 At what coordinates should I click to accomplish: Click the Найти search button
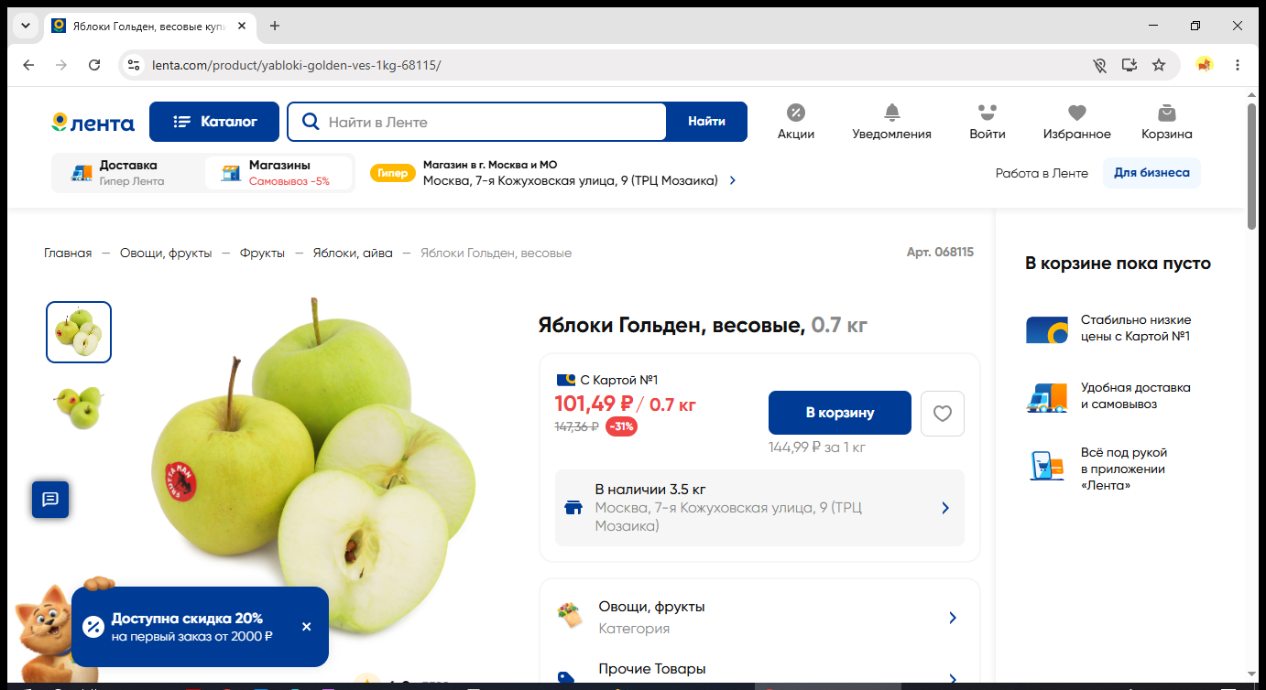pyautogui.click(x=706, y=122)
